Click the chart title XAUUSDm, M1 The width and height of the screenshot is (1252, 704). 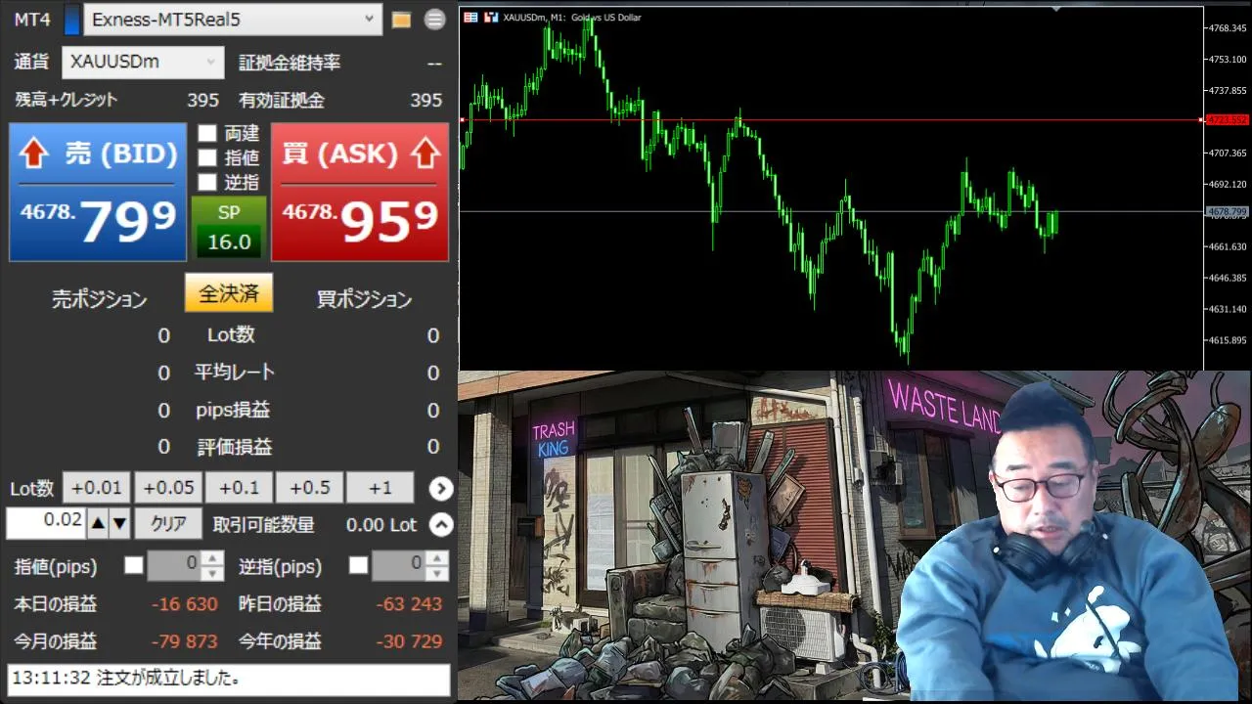pyautogui.click(x=536, y=18)
